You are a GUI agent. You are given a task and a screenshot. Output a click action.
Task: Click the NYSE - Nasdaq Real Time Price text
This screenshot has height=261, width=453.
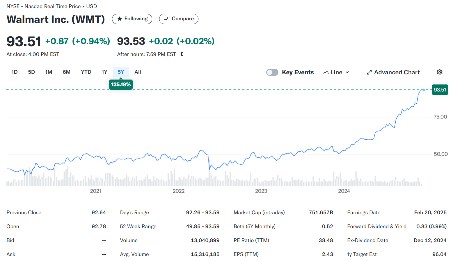44,6
